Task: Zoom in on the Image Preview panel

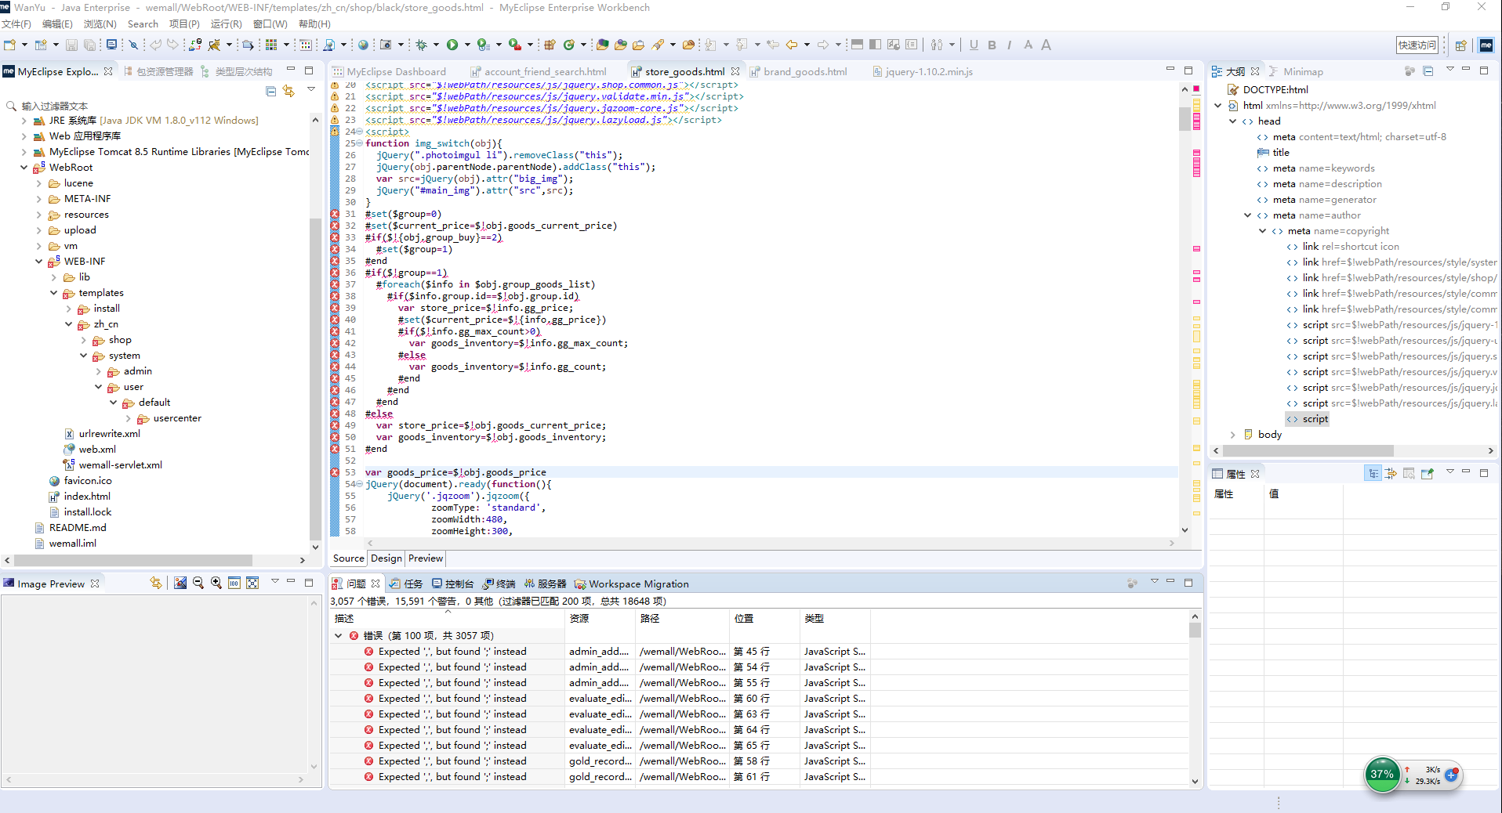Action: click(216, 583)
